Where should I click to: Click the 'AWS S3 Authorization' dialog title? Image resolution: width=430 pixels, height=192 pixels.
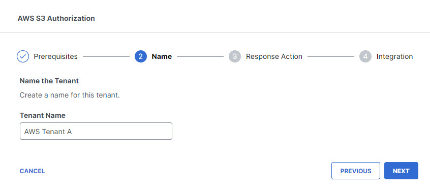(56, 18)
